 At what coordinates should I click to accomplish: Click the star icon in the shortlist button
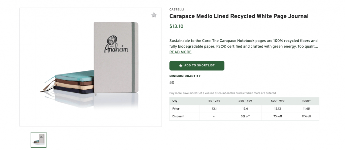[x=181, y=66]
